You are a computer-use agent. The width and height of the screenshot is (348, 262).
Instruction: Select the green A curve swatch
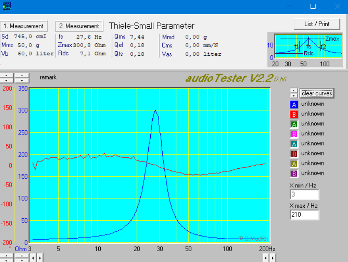(x=294, y=124)
